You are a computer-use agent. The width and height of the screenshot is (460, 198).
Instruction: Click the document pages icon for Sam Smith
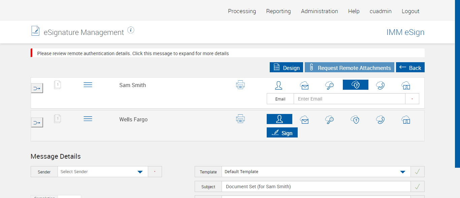pos(58,85)
